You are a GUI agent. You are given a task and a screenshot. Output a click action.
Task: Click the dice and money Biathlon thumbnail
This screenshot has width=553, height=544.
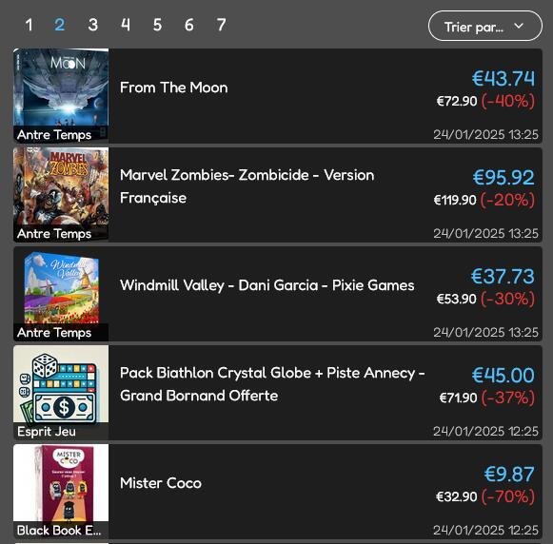click(x=61, y=393)
